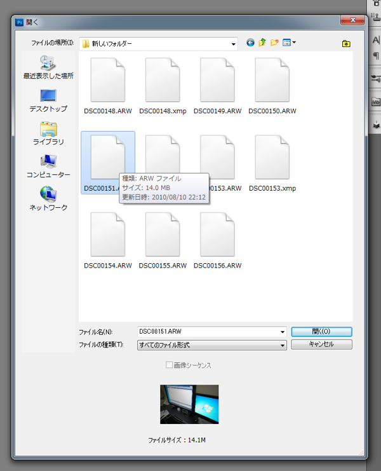
Task: Click the Cancel (キャンセル) button
Action: (x=321, y=345)
